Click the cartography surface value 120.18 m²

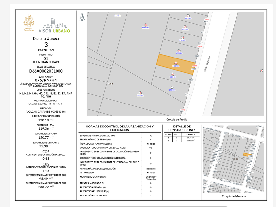(x=46, y=120)
